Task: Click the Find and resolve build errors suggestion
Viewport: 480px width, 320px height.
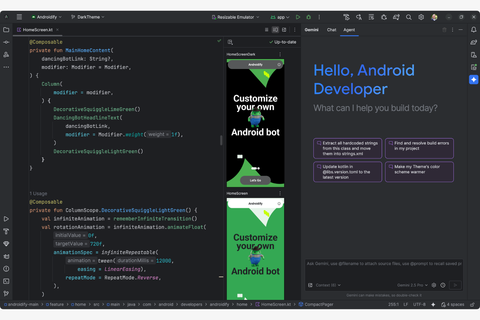Action: (x=419, y=148)
